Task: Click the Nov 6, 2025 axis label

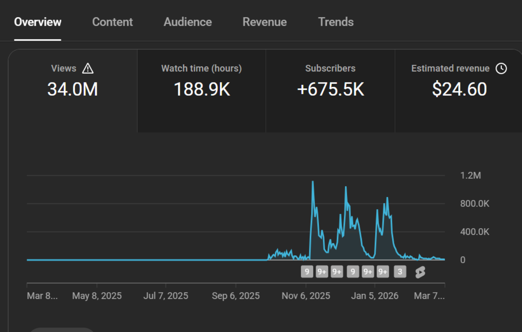Action: (x=306, y=296)
